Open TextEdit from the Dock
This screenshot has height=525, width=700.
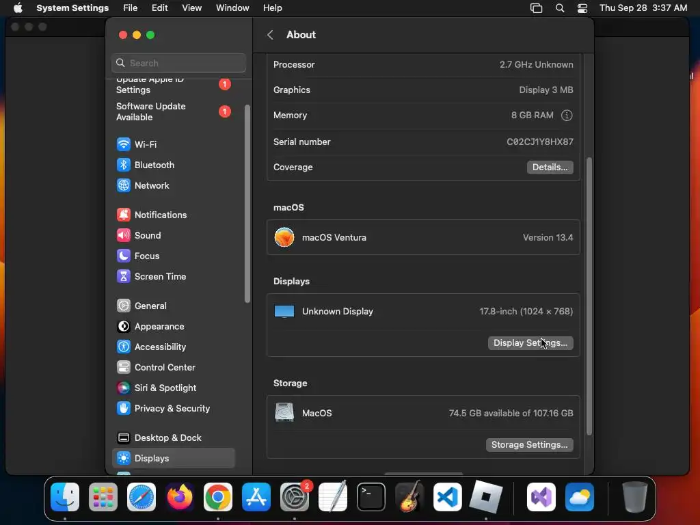pos(333,497)
